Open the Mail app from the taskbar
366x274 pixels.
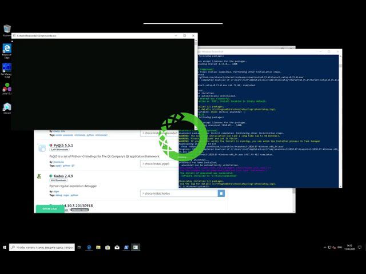(117, 247)
